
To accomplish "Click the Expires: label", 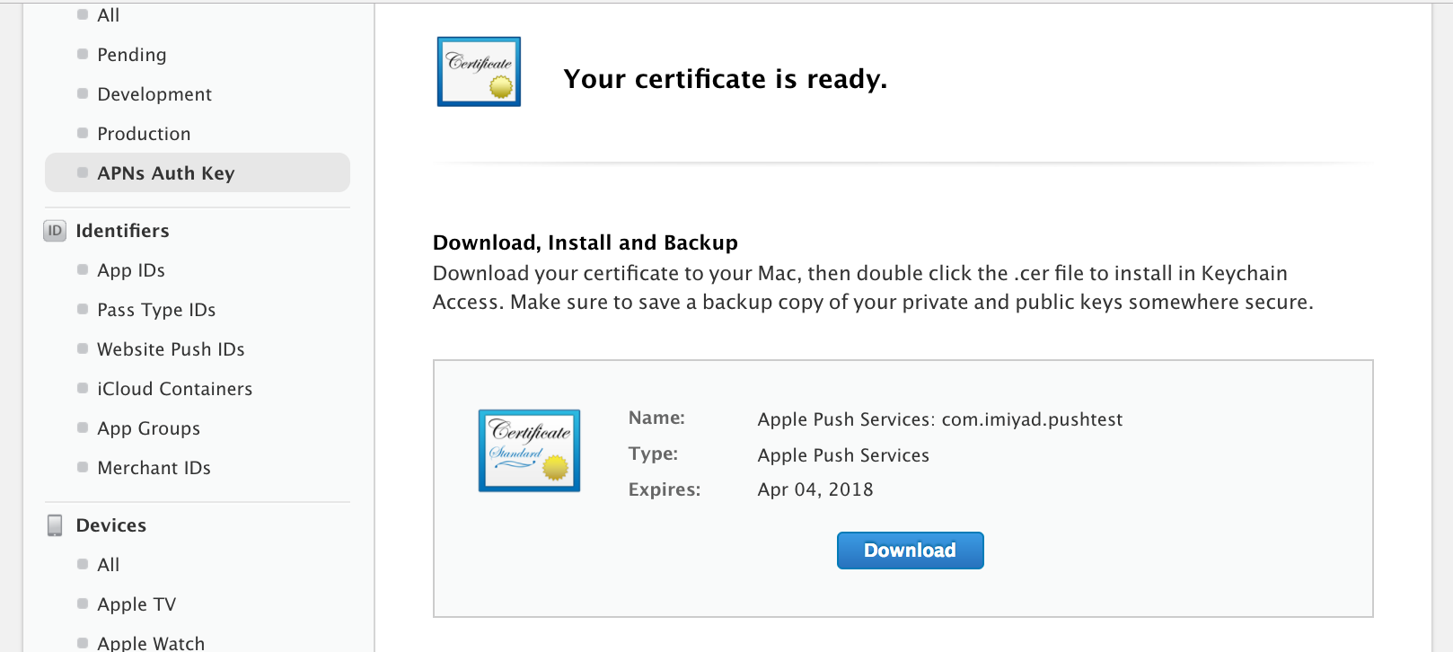I will coord(664,489).
